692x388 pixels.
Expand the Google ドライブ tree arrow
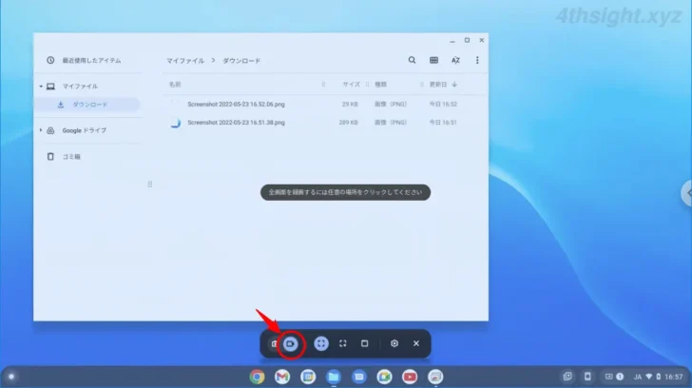point(41,130)
